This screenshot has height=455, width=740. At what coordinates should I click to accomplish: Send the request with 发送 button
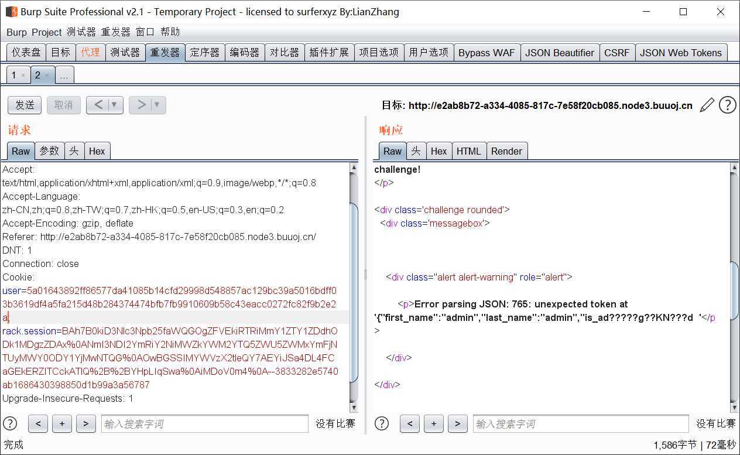25,105
